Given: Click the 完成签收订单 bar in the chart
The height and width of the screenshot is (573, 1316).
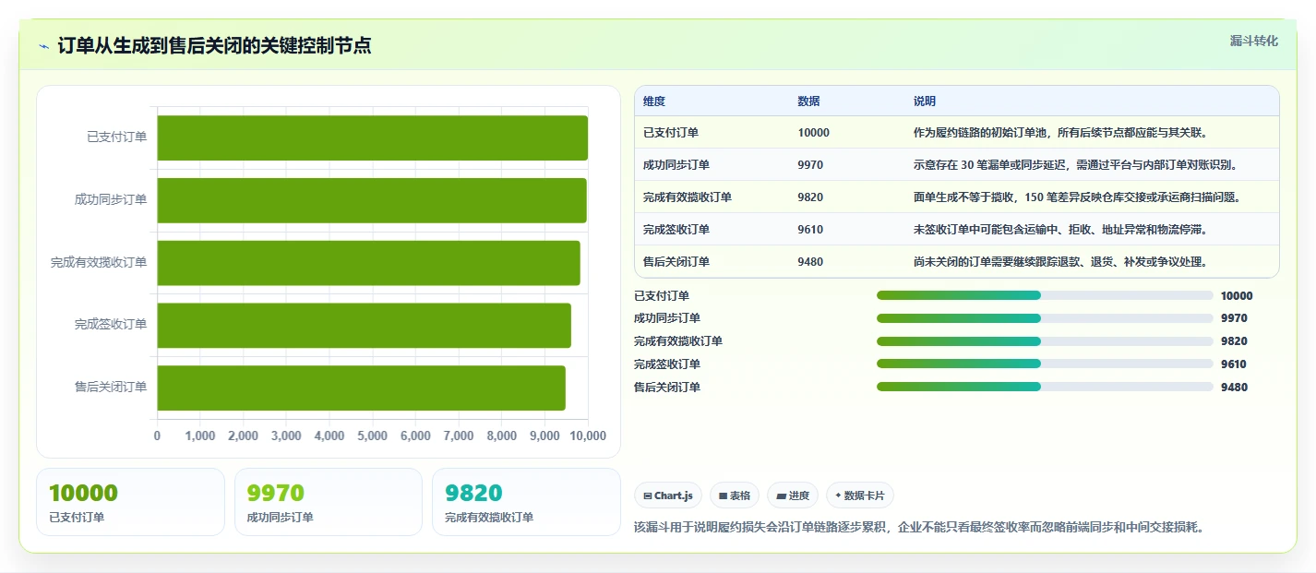Looking at the screenshot, I should pyautogui.click(x=365, y=325).
